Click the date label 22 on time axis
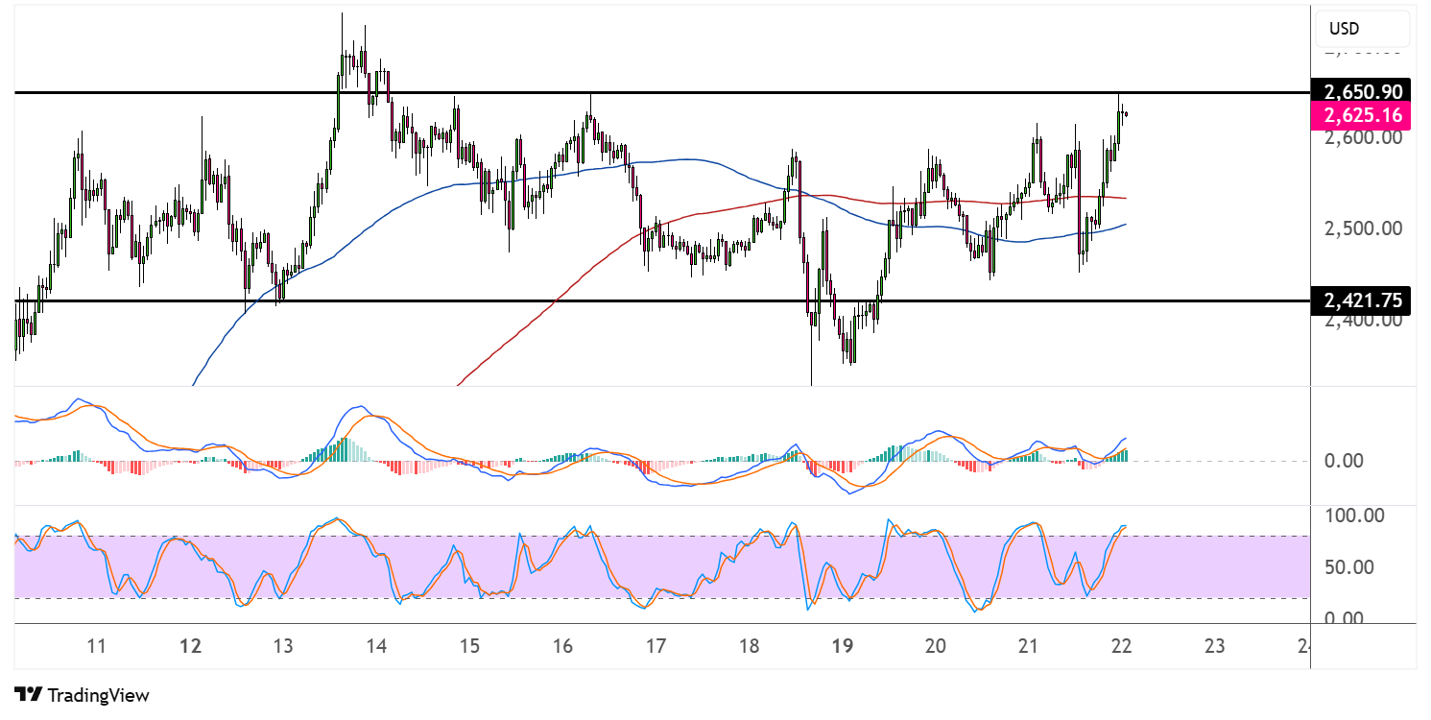 click(x=1121, y=647)
